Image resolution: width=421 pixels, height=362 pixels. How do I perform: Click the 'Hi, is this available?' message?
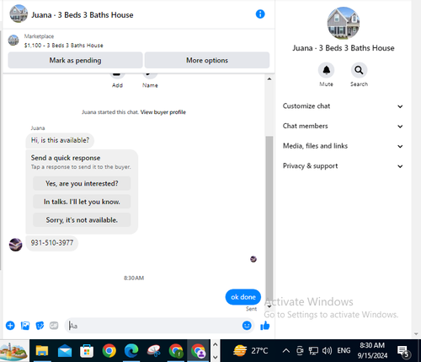[x=60, y=140]
